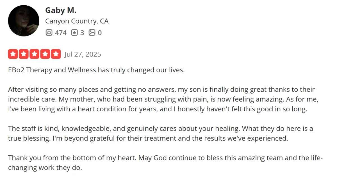Click the Canyon Country, CA location text
This screenshot has height=178, width=337.
pos(77,21)
